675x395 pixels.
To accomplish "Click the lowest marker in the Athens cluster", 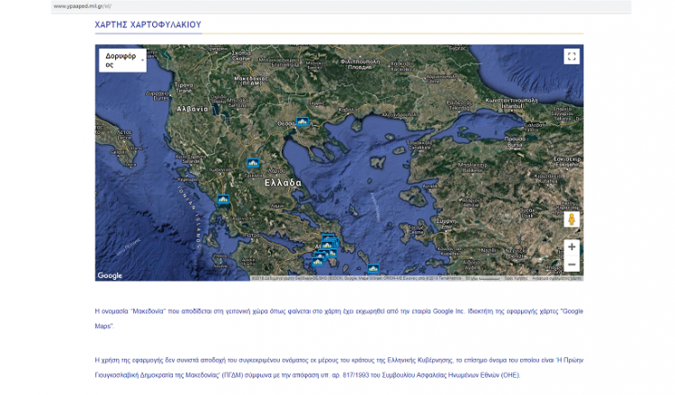I will [317, 262].
